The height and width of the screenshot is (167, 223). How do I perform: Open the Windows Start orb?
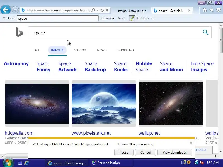click(x=8, y=163)
